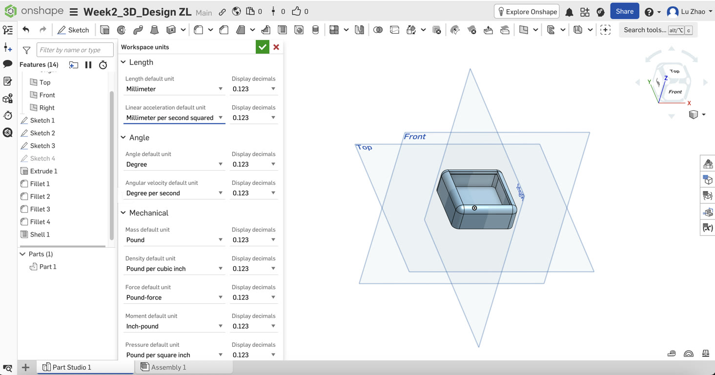Image resolution: width=715 pixels, height=375 pixels.
Task: Select the Modify fillet tool
Action: (455, 30)
